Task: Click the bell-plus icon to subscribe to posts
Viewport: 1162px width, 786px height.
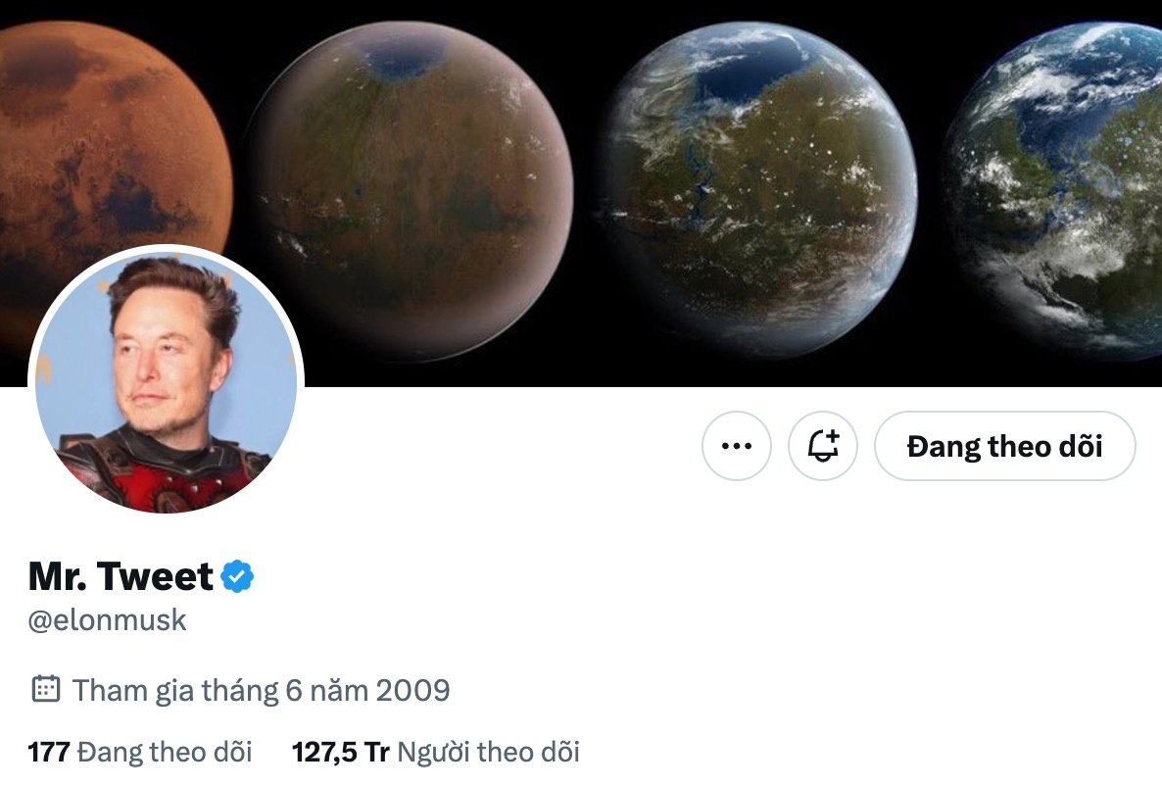Action: click(x=823, y=446)
